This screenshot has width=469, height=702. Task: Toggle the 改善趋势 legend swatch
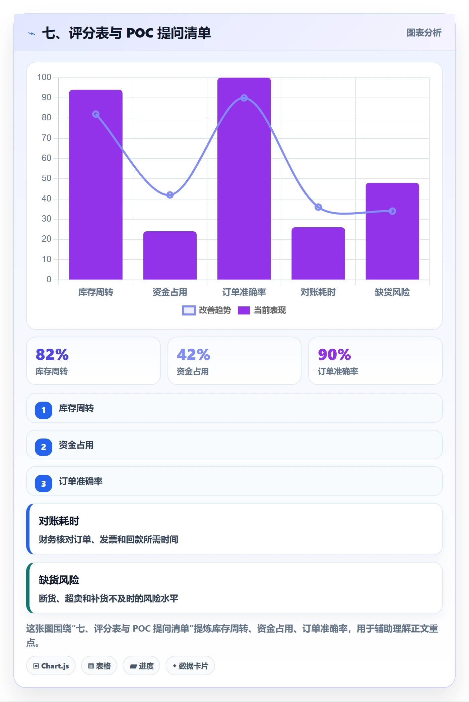click(x=189, y=310)
